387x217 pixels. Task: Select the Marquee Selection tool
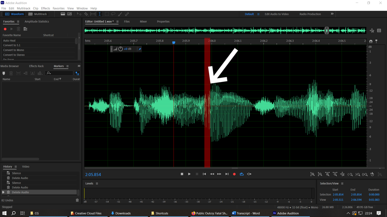click(x=106, y=14)
